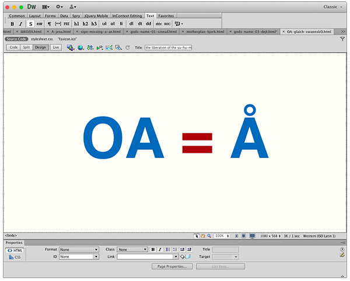Image resolution: width=350 pixels, height=281 pixels.
Task: Insert Definition Term (dt)
Action: [x=140, y=24]
